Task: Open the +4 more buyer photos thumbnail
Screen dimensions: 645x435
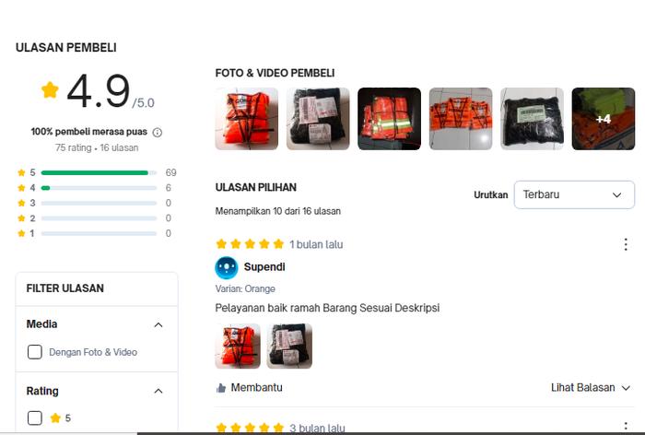Action: pos(603,119)
